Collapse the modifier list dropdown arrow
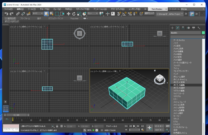208x135 pixels. (x=203, y=37)
